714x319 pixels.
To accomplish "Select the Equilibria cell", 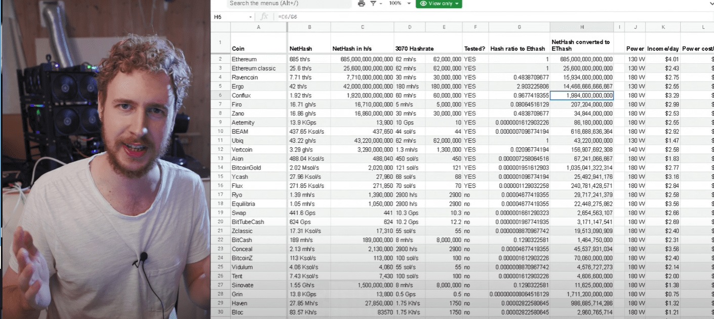I will tap(259, 204).
